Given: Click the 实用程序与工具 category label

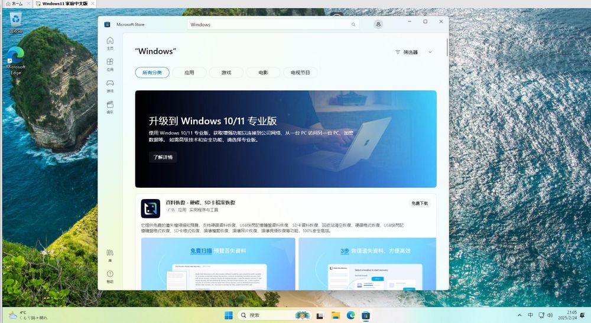Looking at the screenshot, I should [203, 210].
